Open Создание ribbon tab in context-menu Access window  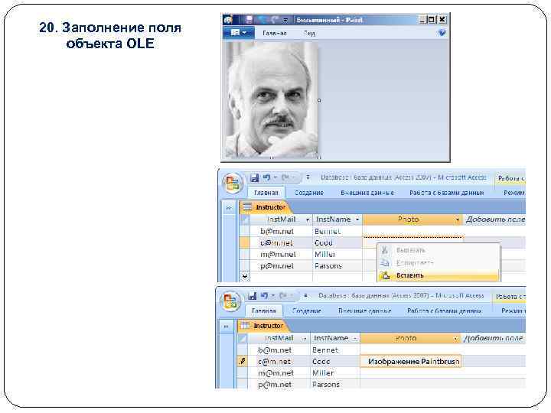pos(309,193)
